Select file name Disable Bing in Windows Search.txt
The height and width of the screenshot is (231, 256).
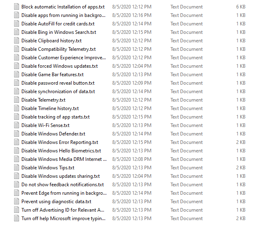click(x=59, y=32)
